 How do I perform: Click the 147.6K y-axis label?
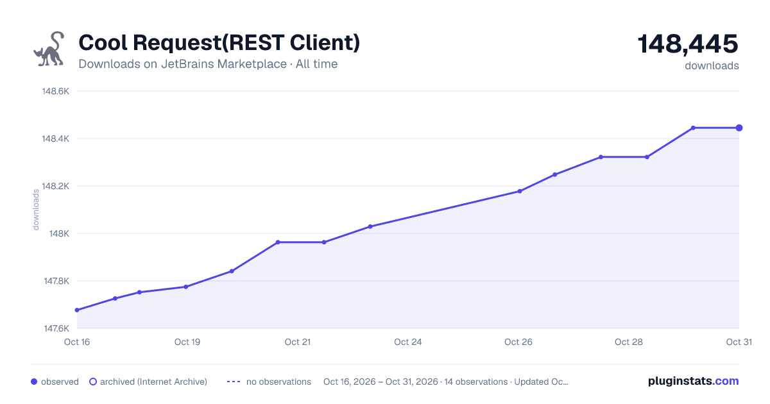[x=55, y=328]
